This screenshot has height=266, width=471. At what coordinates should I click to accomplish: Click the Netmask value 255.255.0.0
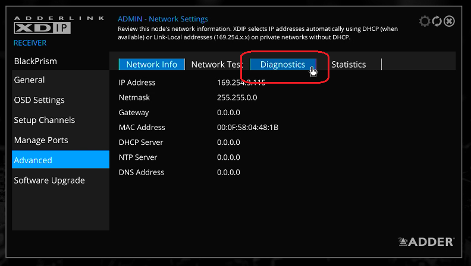tap(237, 97)
